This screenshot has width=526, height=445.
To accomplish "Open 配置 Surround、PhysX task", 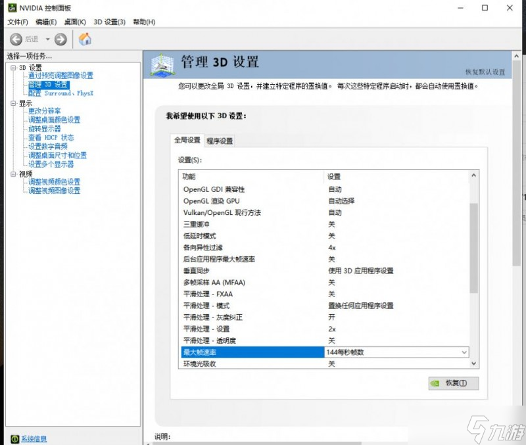I will point(60,93).
